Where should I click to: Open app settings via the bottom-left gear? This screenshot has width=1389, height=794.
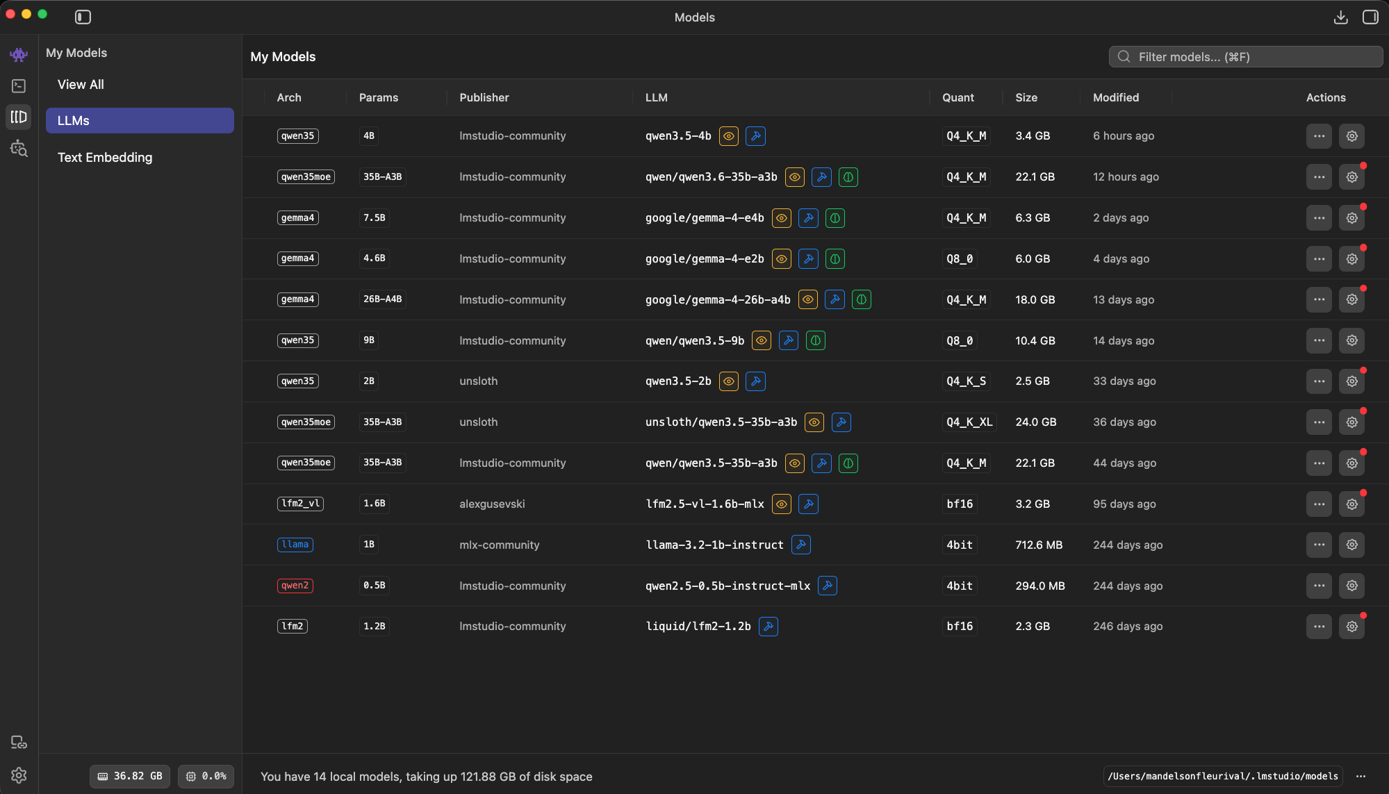coord(19,776)
